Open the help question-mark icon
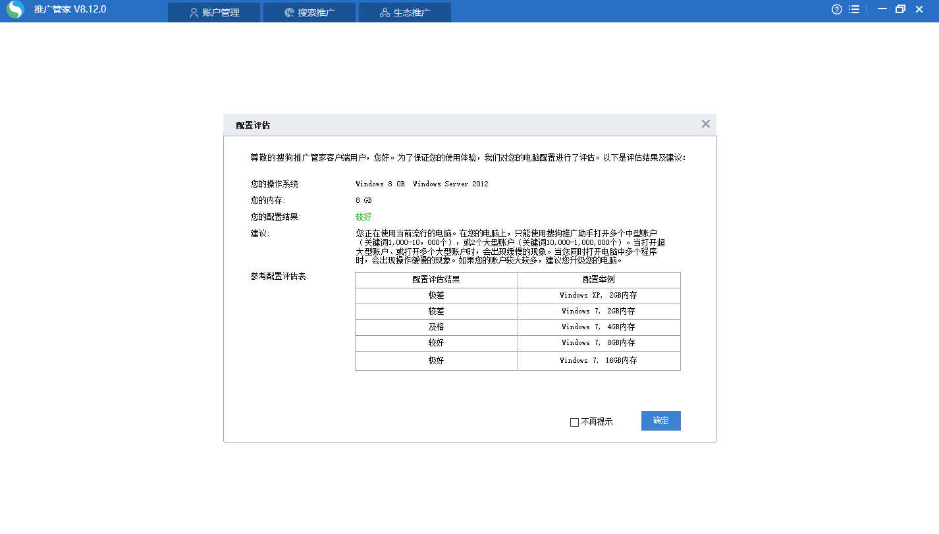Screen dimensions: 939x534 point(836,9)
